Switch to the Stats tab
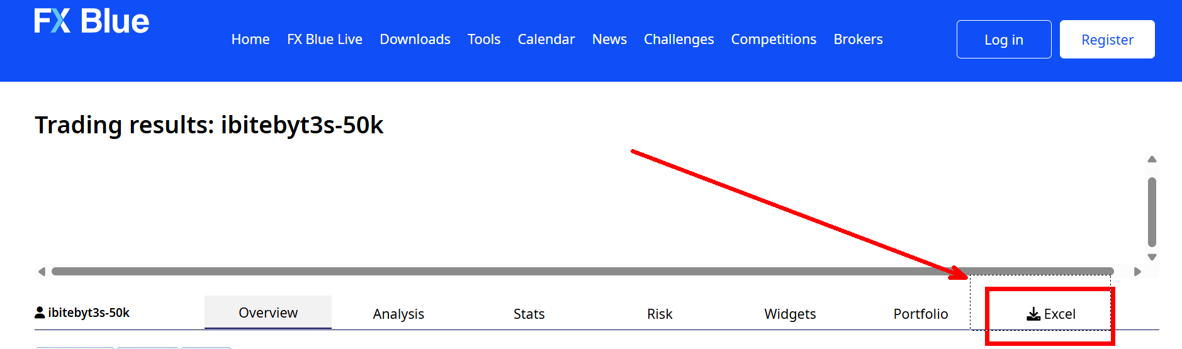1182x349 pixels. tap(529, 314)
